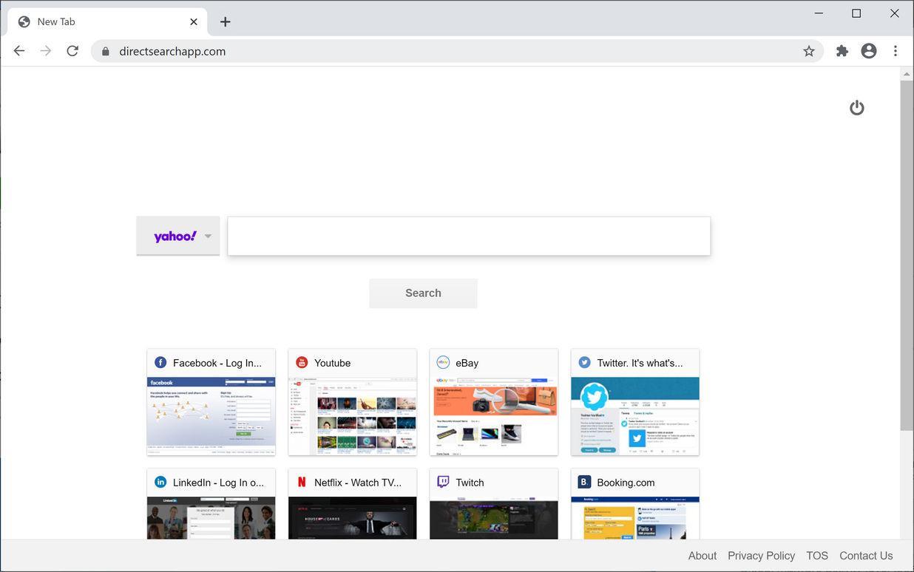The width and height of the screenshot is (914, 572).
Task: Click the power icon in the top right
Action: point(856,107)
